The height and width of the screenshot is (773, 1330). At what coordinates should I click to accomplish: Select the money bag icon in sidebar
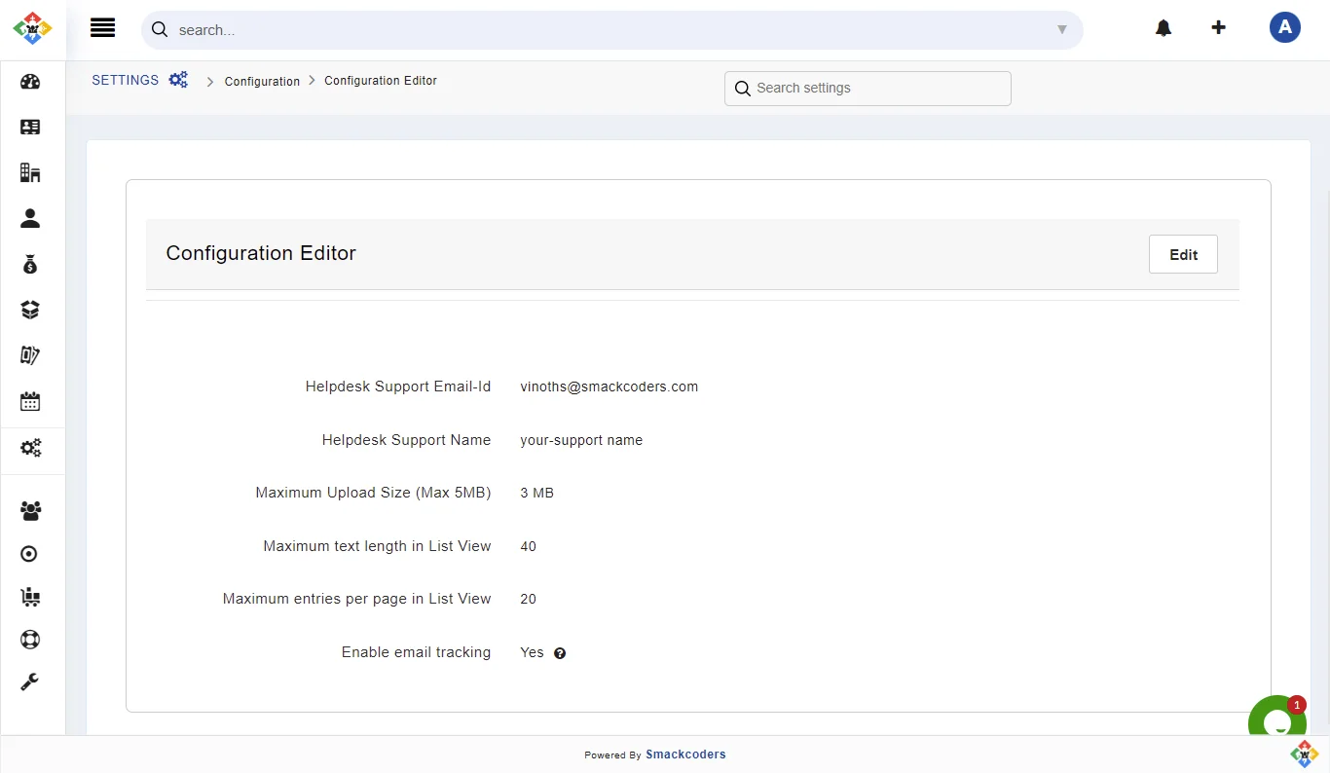click(x=30, y=264)
